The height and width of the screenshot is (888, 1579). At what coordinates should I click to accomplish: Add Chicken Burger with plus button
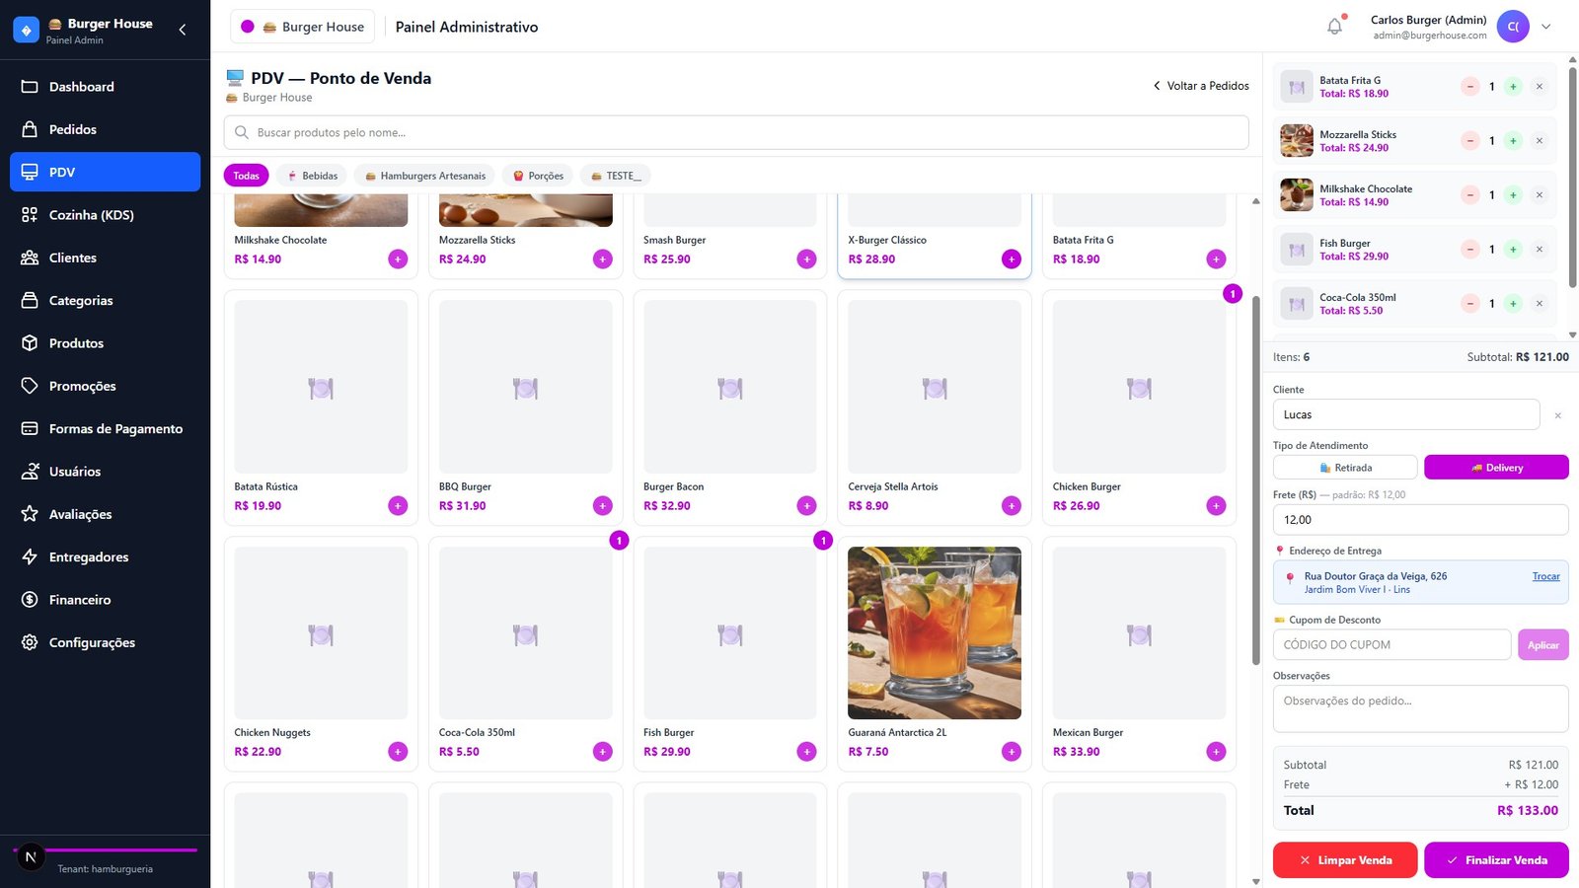pos(1216,506)
